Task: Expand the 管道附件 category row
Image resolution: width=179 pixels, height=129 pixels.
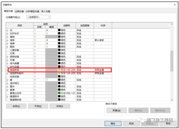Action: [x=7, y=97]
